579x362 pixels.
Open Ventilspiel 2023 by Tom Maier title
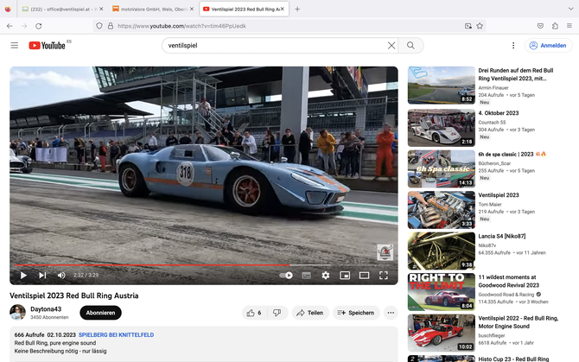(499, 195)
